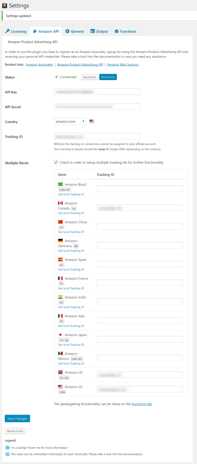Screen dimensions: 197x464
Task: Click the Save Changes button
Action: (x=18, y=419)
